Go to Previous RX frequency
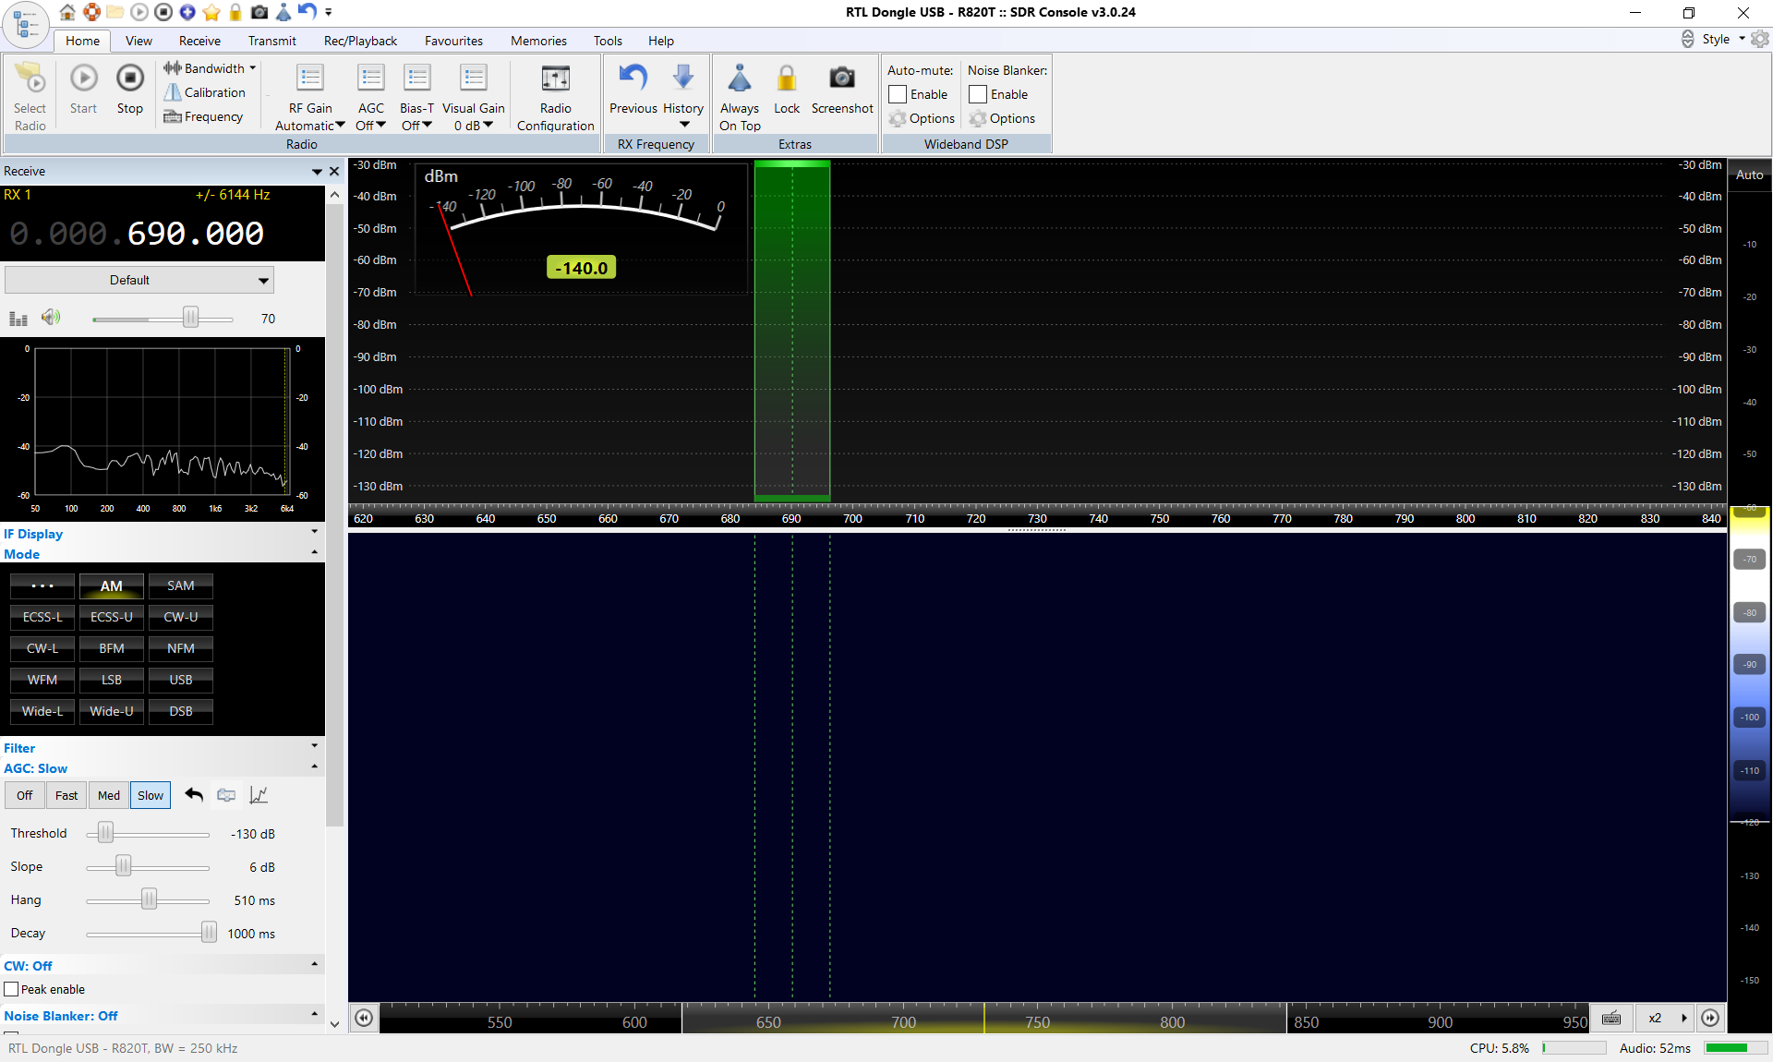Viewport: 1773px width, 1062px height. click(633, 79)
